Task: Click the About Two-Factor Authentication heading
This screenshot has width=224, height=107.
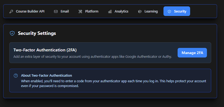Action: pyautogui.click(x=46, y=75)
